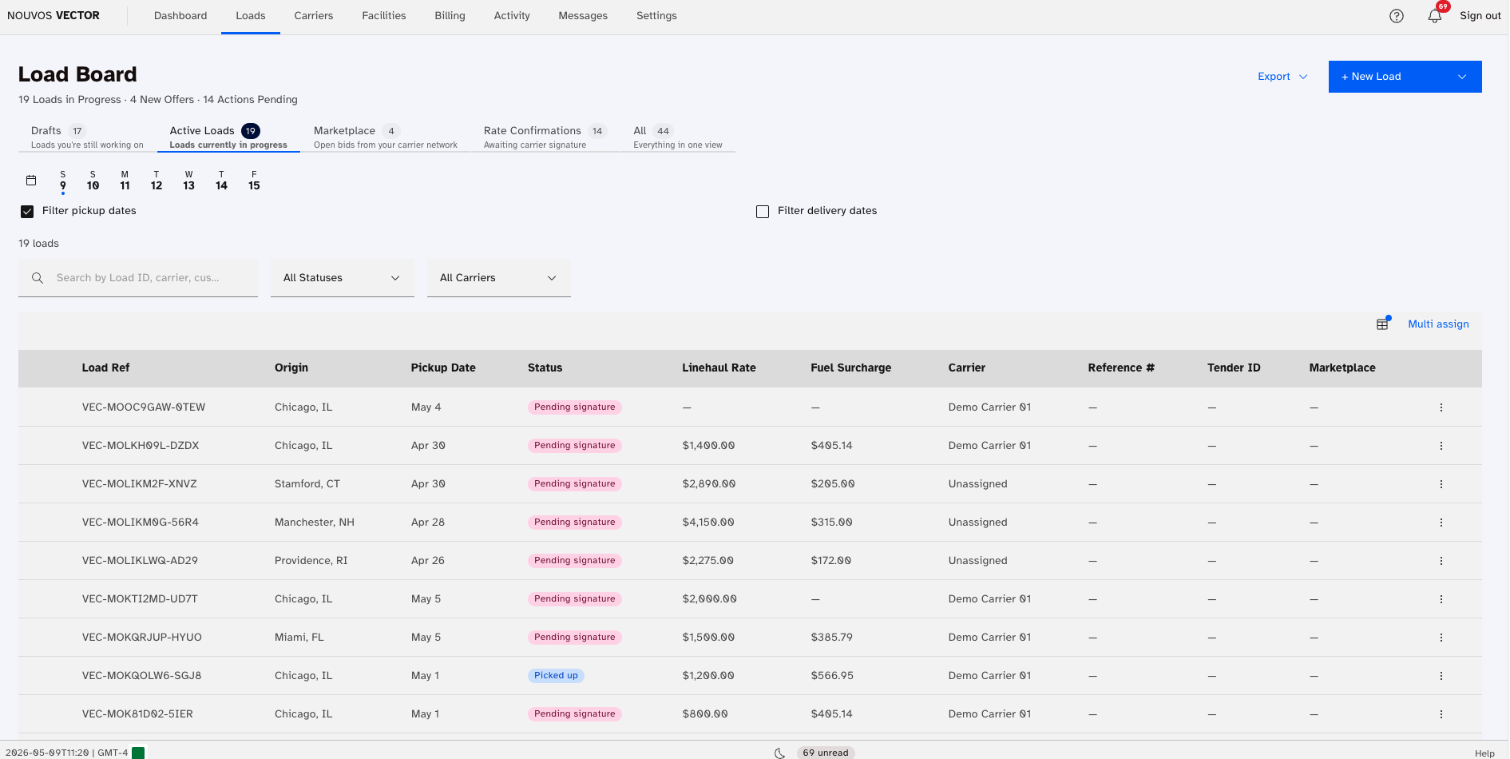The height and width of the screenshot is (759, 1510).
Task: Go to Dashboard in top navigation
Action: click(180, 16)
